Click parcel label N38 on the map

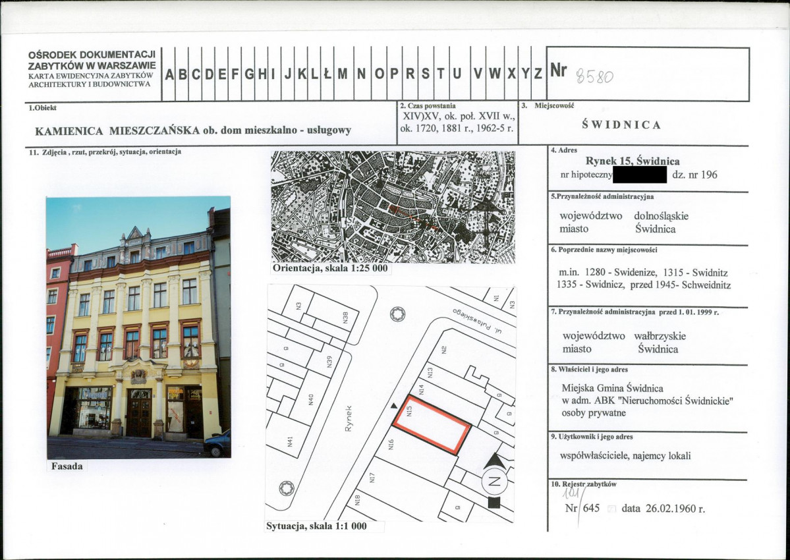(x=345, y=318)
